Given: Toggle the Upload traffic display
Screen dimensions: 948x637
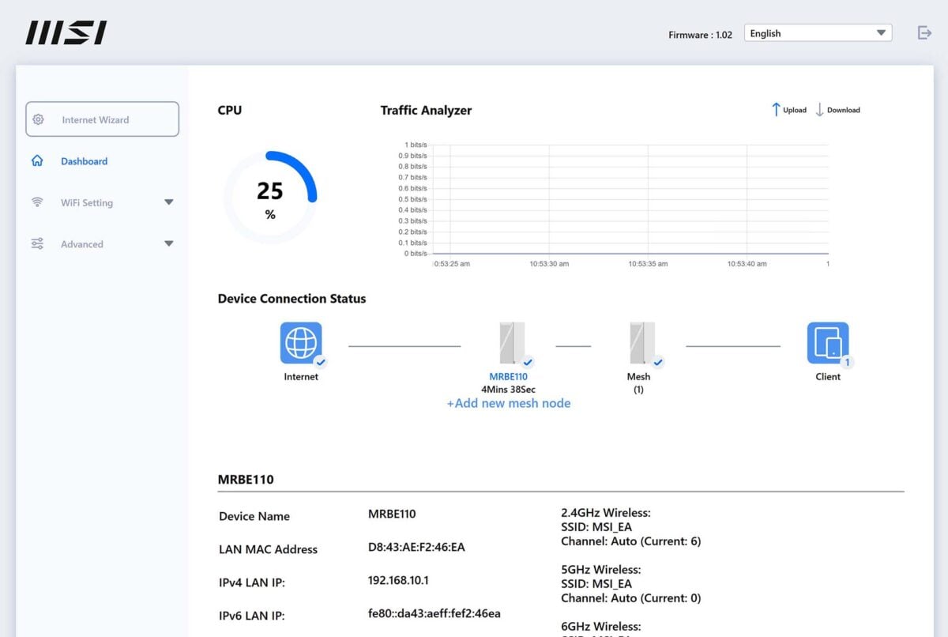Looking at the screenshot, I should (x=788, y=110).
